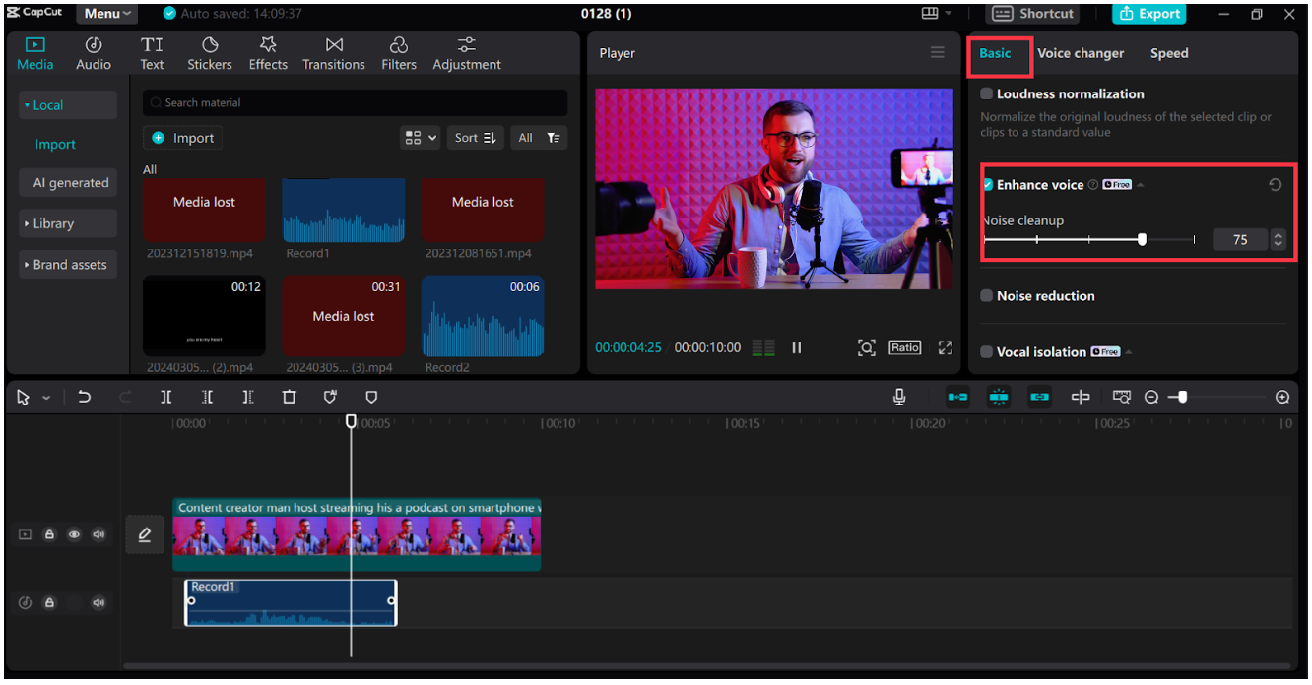Click the Import button with plus icon

tap(182, 138)
